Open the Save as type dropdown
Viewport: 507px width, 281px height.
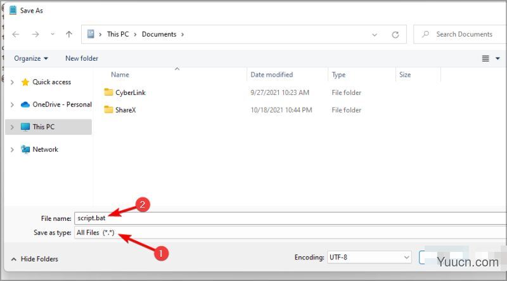click(x=290, y=232)
